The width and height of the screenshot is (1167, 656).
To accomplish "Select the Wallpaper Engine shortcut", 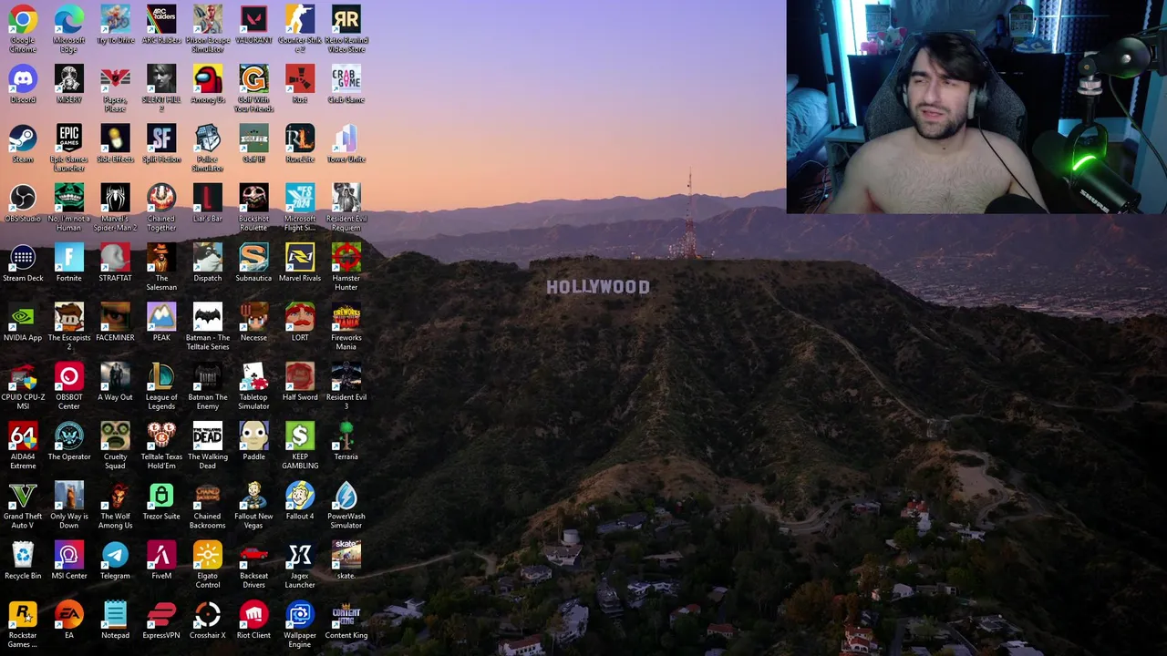I will pos(300,615).
